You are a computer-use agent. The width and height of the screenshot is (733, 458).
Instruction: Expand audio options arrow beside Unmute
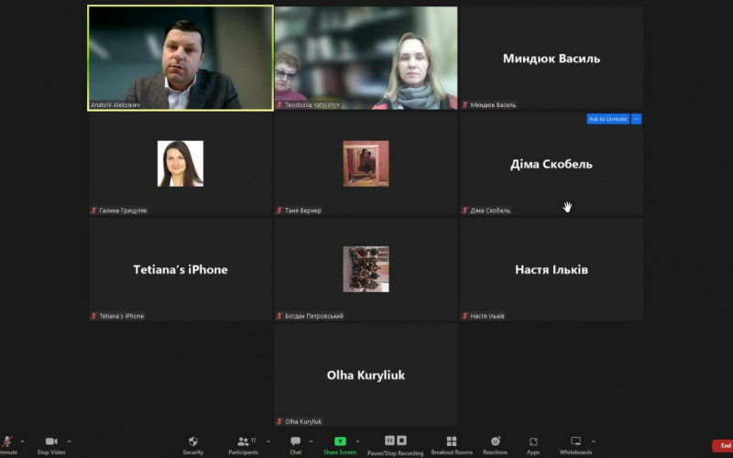click(x=22, y=441)
